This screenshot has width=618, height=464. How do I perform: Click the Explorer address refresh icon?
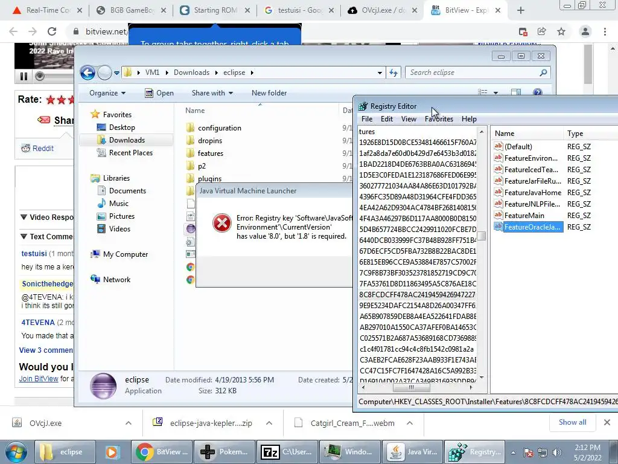click(x=393, y=72)
